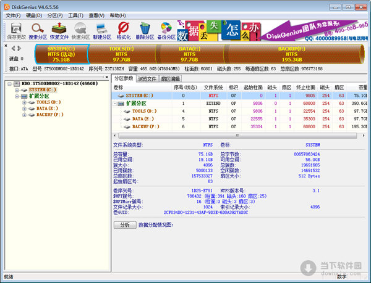Click the 分析 button

pyautogui.click(x=125, y=225)
